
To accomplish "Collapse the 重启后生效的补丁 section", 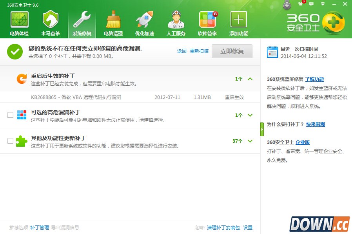I will coord(250,79).
